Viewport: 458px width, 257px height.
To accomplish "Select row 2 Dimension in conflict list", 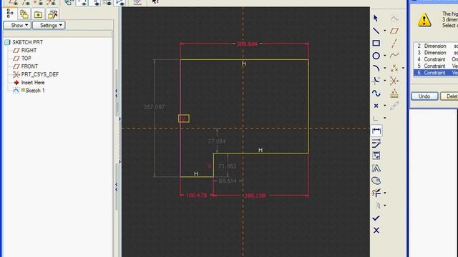I will click(436, 46).
